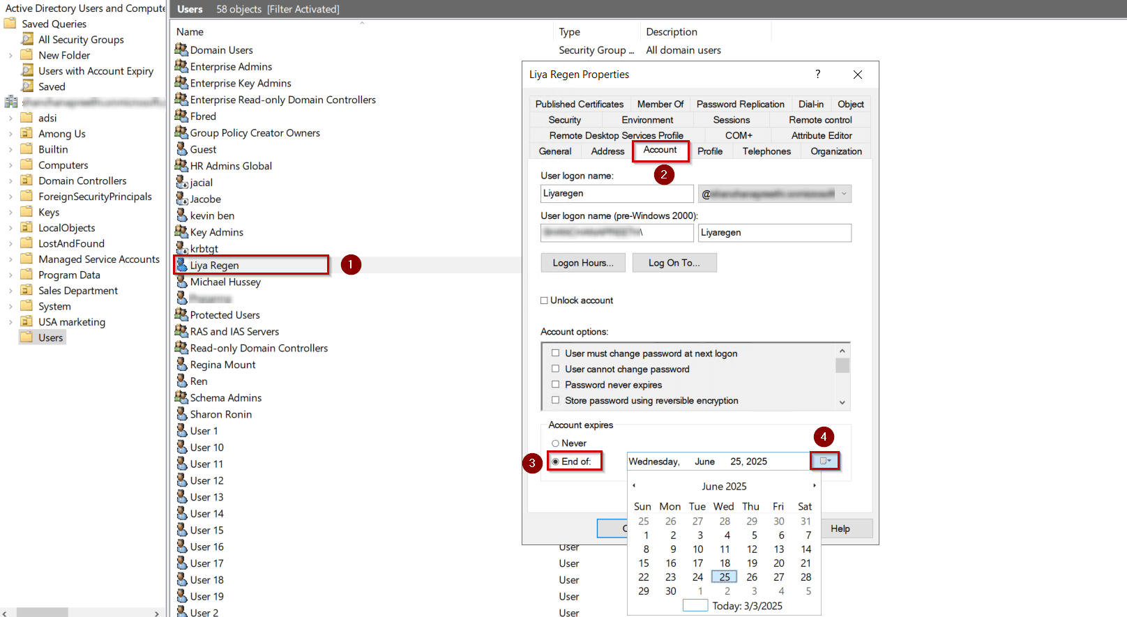This screenshot has width=1127, height=617.
Task: Switch to the Organization tab
Action: tap(836, 151)
